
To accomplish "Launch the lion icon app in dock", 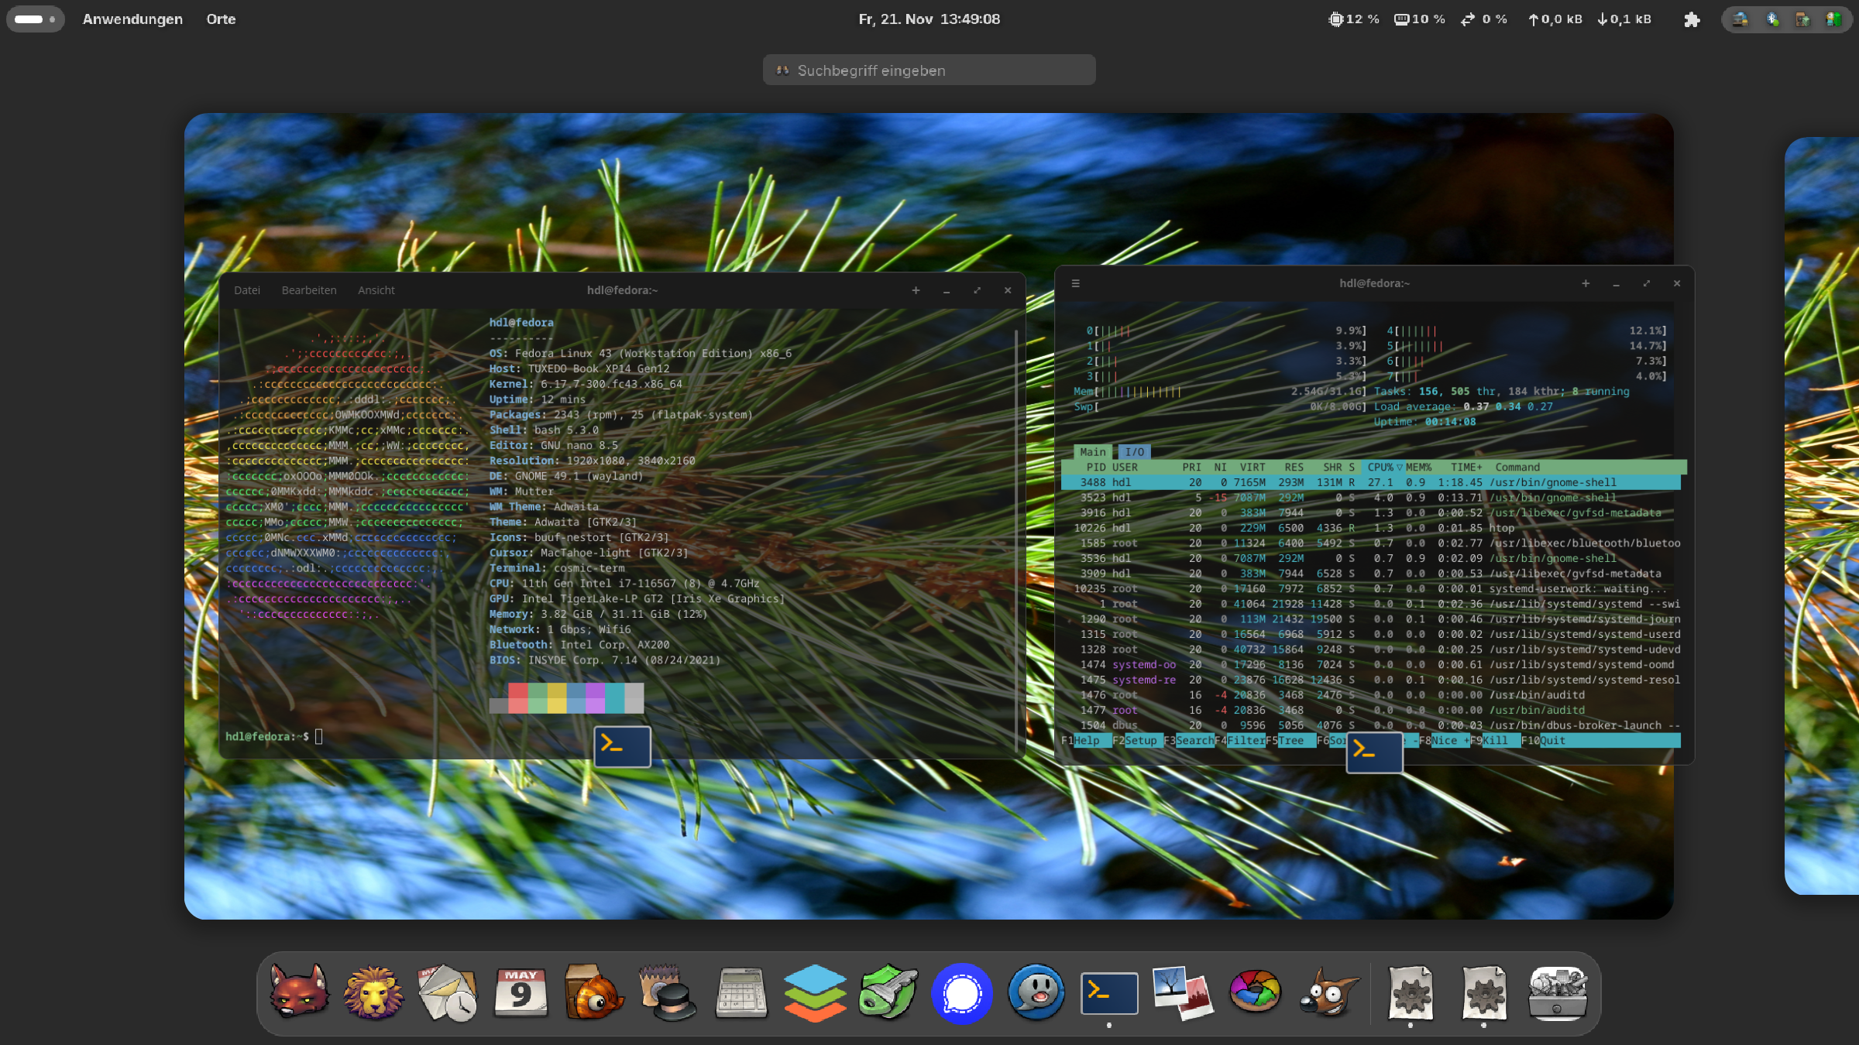I will [373, 992].
